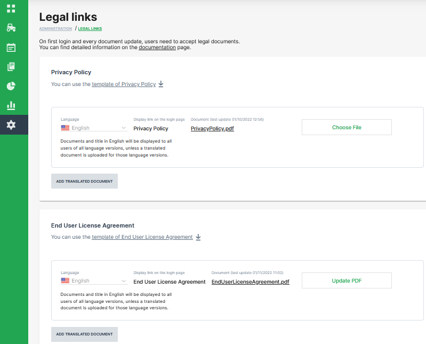Open the bar chart statistics icon
The image size is (426, 344).
pos(11,106)
